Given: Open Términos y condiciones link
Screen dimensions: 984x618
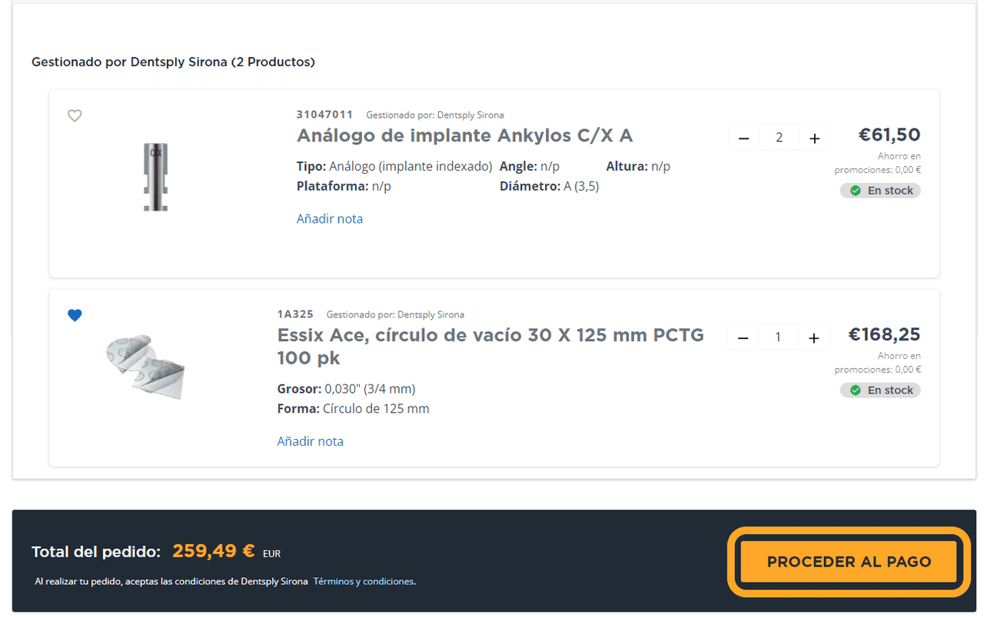Looking at the screenshot, I should click(363, 582).
